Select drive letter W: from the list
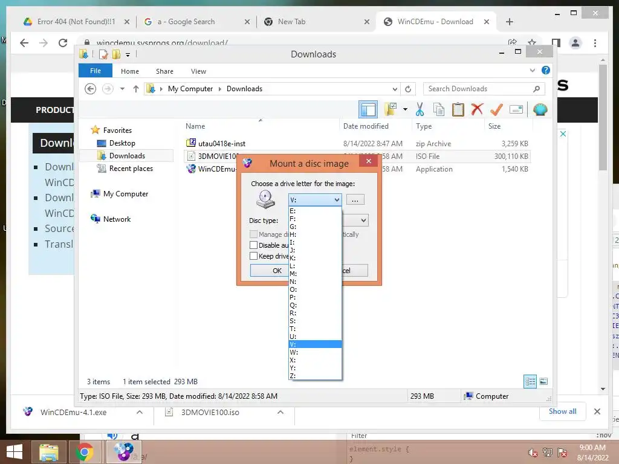The image size is (619, 464). [x=315, y=352]
